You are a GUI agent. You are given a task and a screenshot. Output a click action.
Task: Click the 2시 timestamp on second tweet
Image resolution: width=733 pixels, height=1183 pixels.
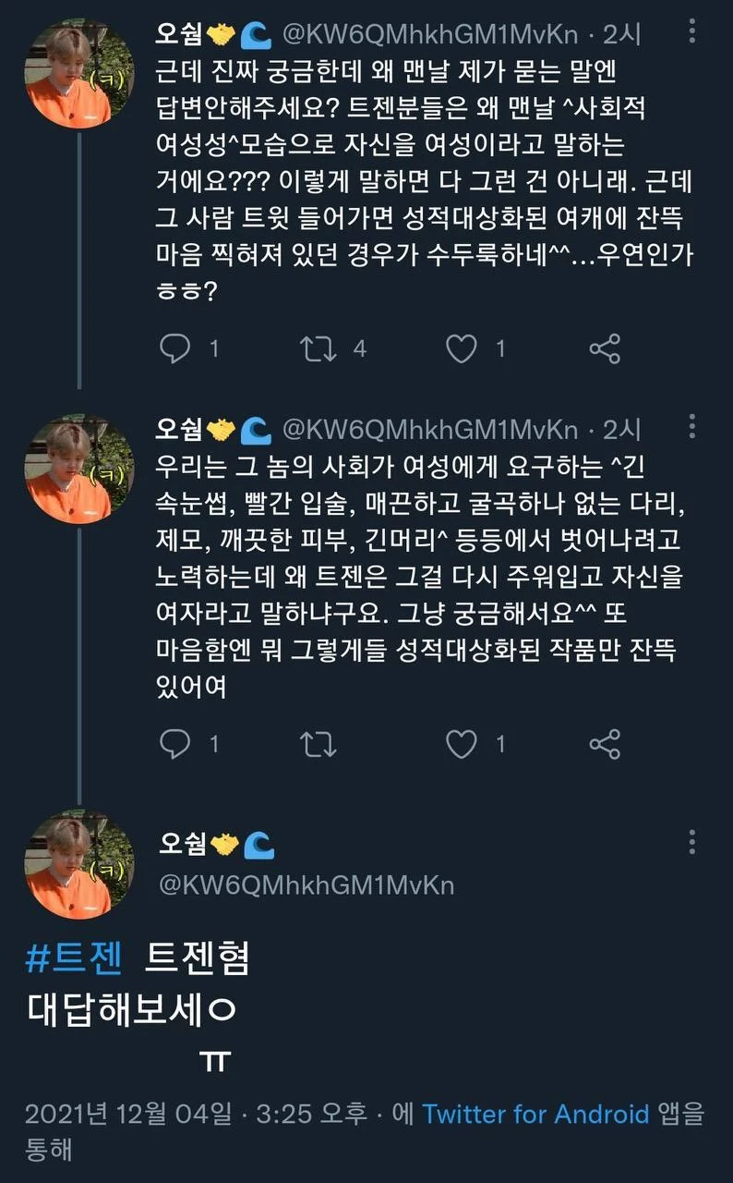(620, 430)
